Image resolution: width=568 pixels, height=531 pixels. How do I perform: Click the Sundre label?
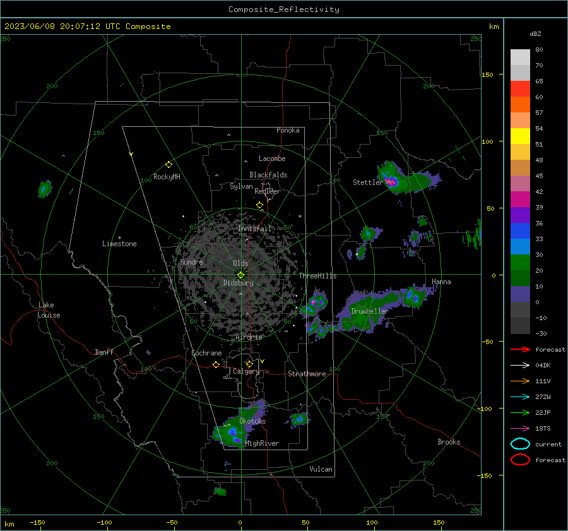(x=191, y=262)
